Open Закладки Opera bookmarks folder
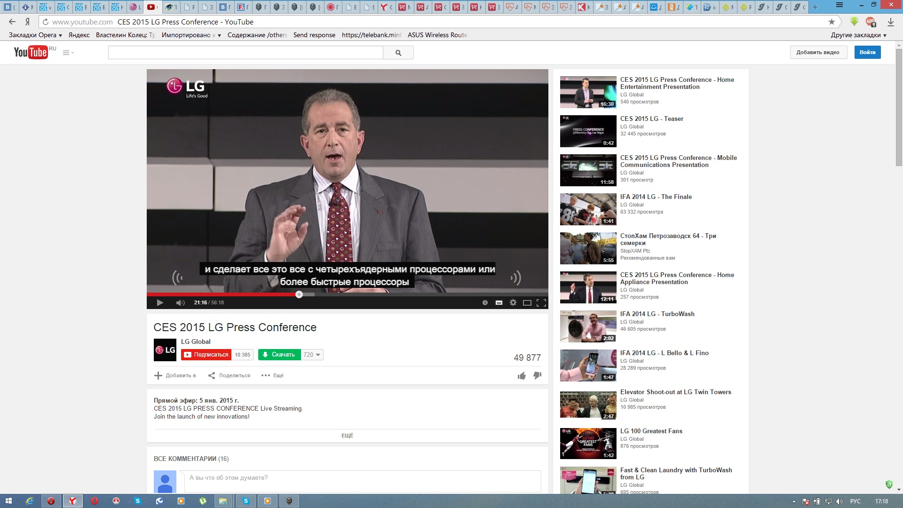Screen dimensions: 903x508 (x=35, y=35)
